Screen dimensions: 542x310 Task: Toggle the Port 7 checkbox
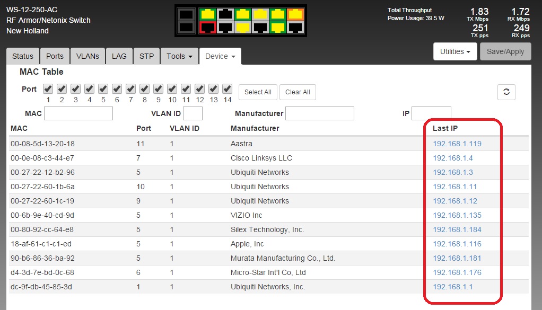[x=130, y=88]
